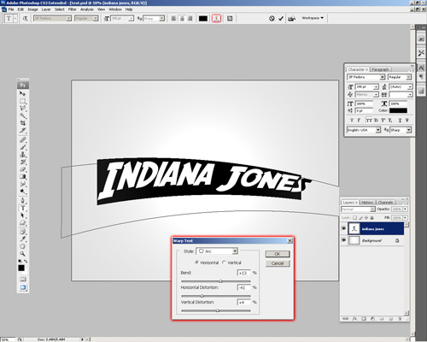Open the Window menu

[x=115, y=9]
